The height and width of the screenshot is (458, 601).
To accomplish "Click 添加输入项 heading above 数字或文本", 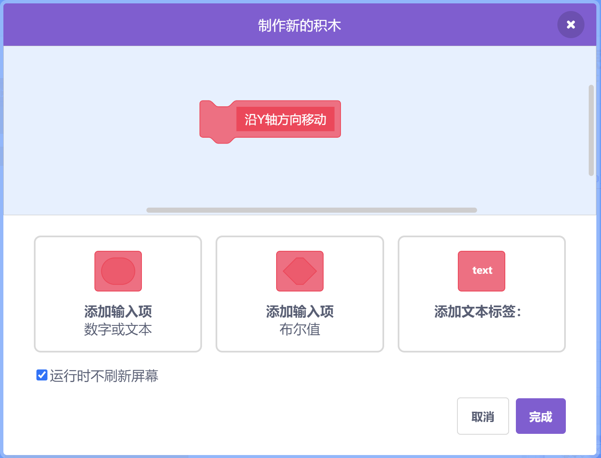I will 118,312.
